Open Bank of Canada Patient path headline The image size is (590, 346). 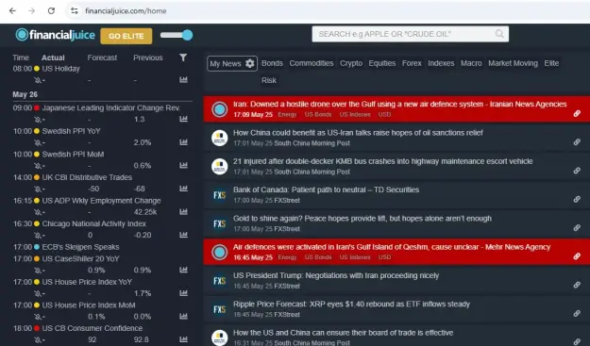pos(326,189)
